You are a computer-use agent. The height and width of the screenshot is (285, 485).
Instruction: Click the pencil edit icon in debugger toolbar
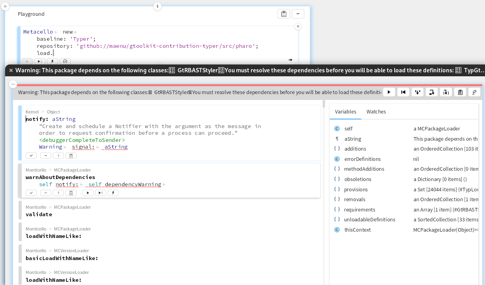[x=474, y=92]
